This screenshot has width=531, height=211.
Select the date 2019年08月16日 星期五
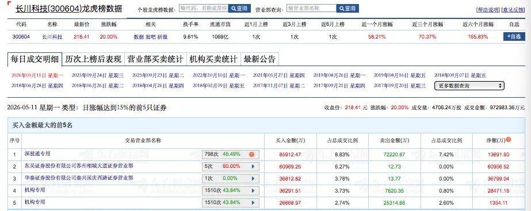tap(400, 75)
